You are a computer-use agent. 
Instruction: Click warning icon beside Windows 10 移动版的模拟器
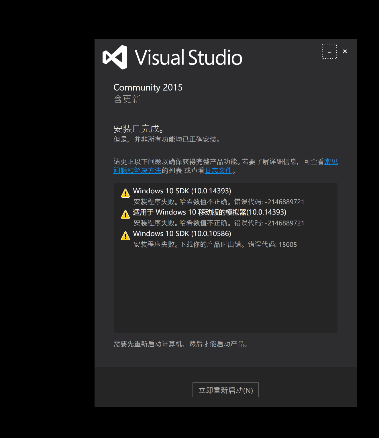tap(125, 214)
